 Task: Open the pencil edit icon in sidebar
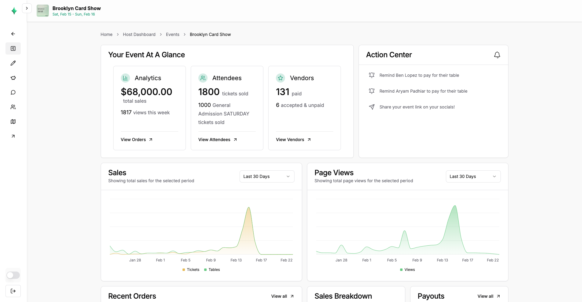click(x=13, y=63)
